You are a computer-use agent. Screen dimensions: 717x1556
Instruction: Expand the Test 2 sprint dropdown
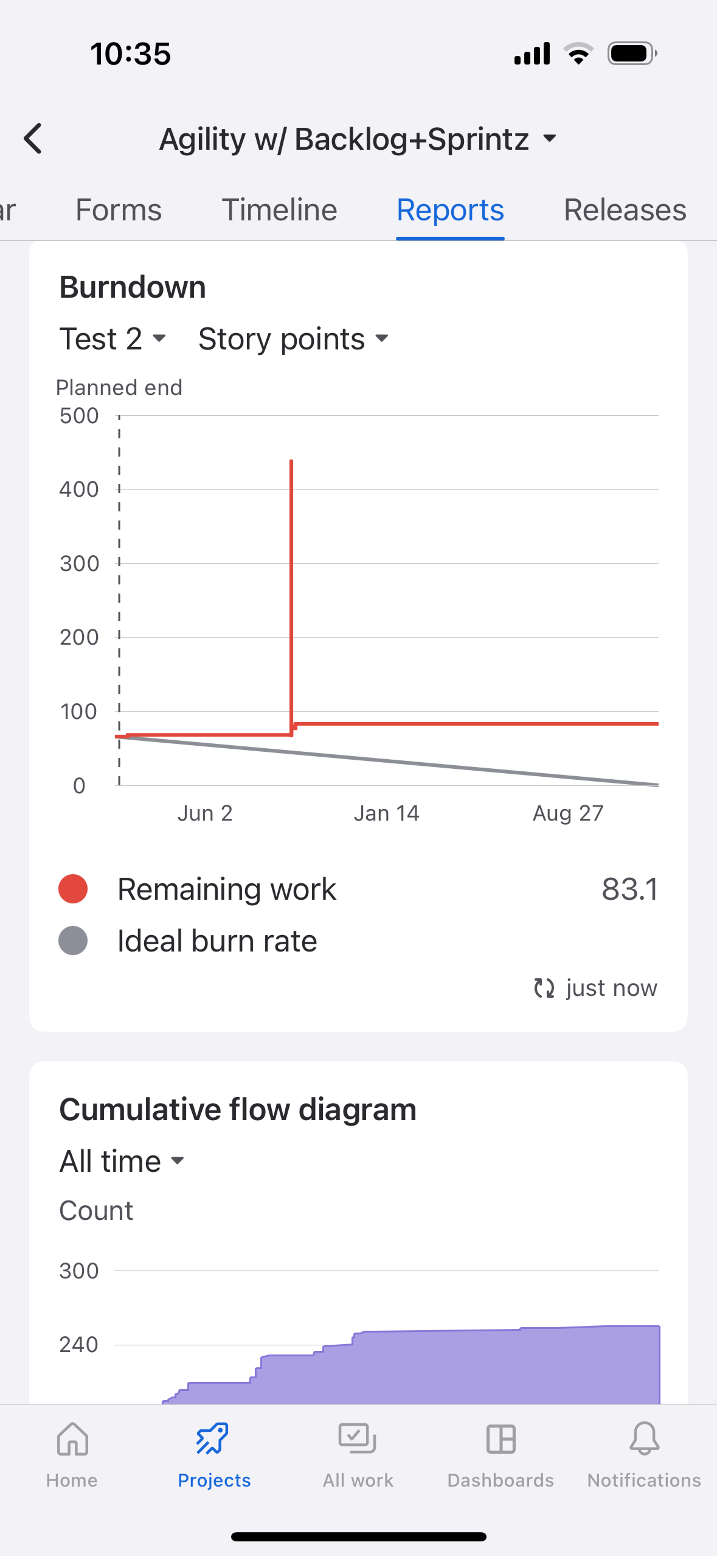[113, 338]
